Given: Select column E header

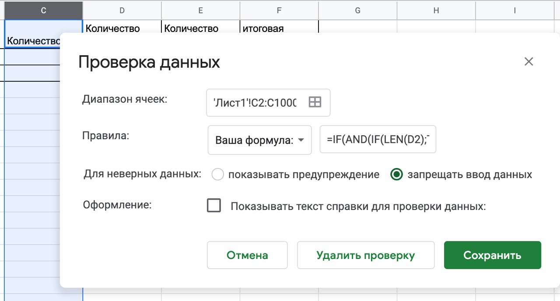Looking at the screenshot, I should pos(200,10).
